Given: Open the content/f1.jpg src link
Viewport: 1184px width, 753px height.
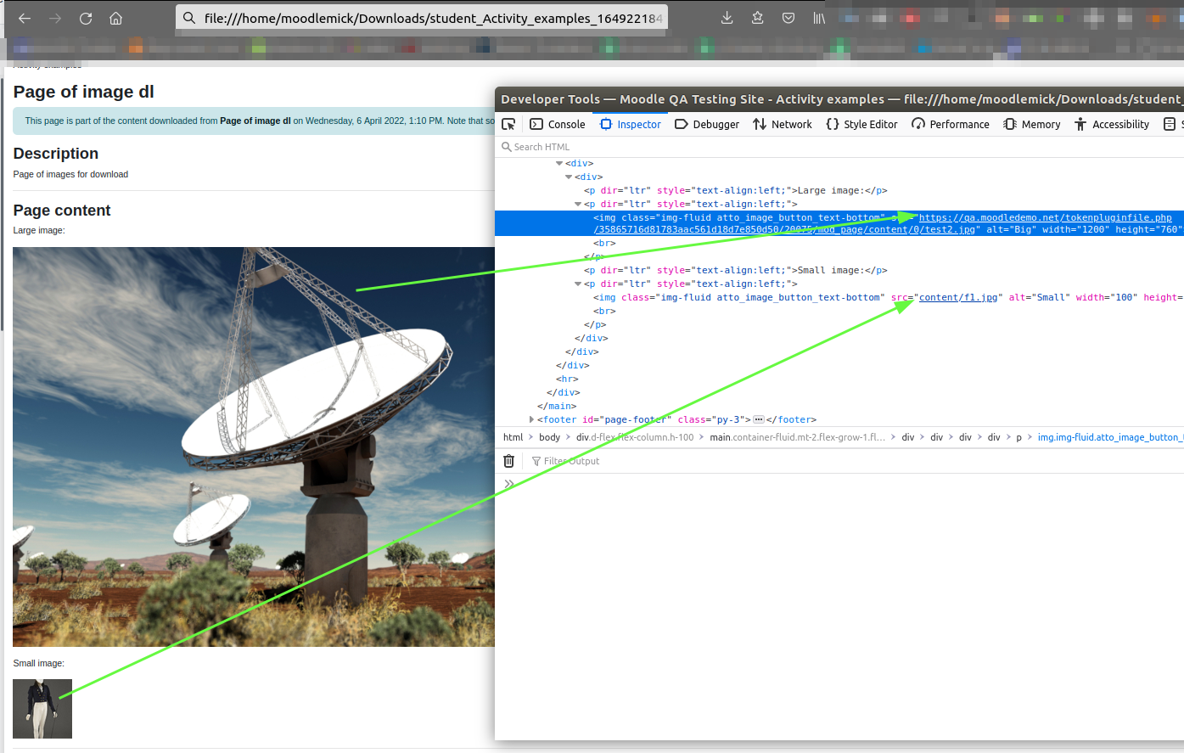Looking at the screenshot, I should pyautogui.click(x=958, y=297).
